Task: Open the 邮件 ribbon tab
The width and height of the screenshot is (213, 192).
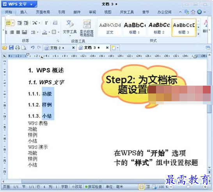Action: [x=77, y=12]
